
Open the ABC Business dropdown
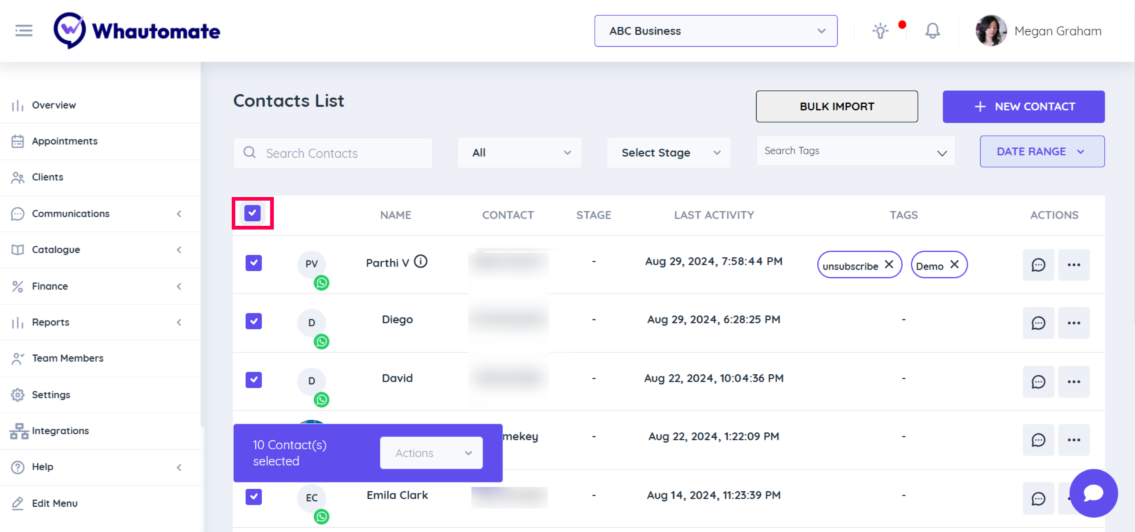tap(716, 31)
